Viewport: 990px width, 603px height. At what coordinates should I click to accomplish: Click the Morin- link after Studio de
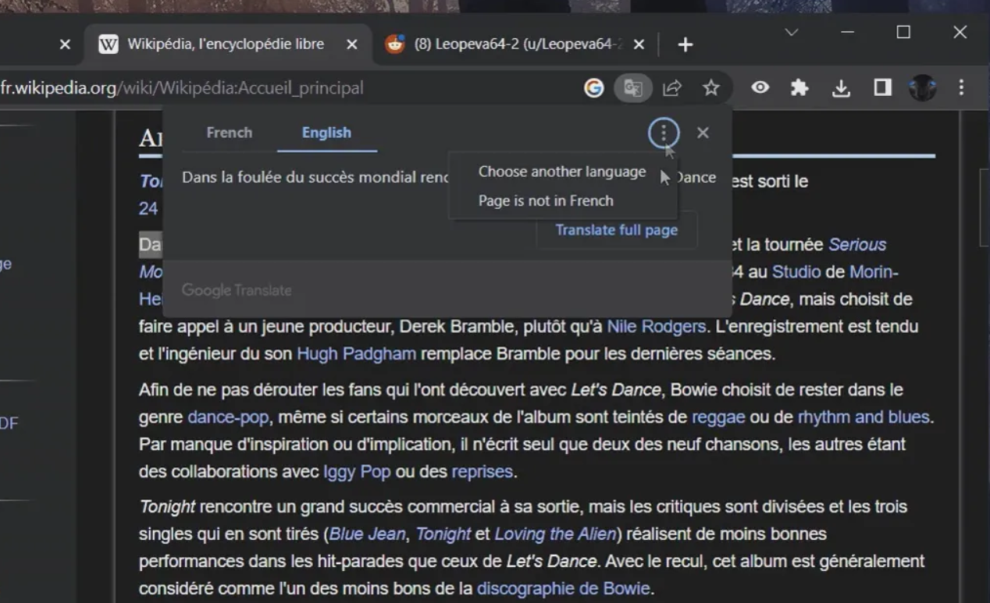[x=874, y=272]
